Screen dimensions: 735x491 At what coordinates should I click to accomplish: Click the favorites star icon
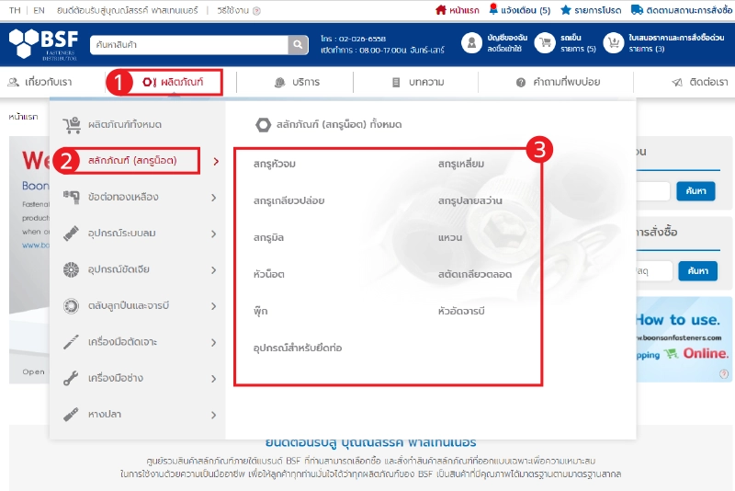(x=566, y=10)
